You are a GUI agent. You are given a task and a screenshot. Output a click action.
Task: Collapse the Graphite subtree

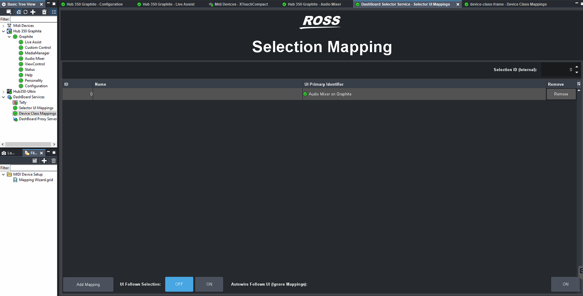coord(9,37)
